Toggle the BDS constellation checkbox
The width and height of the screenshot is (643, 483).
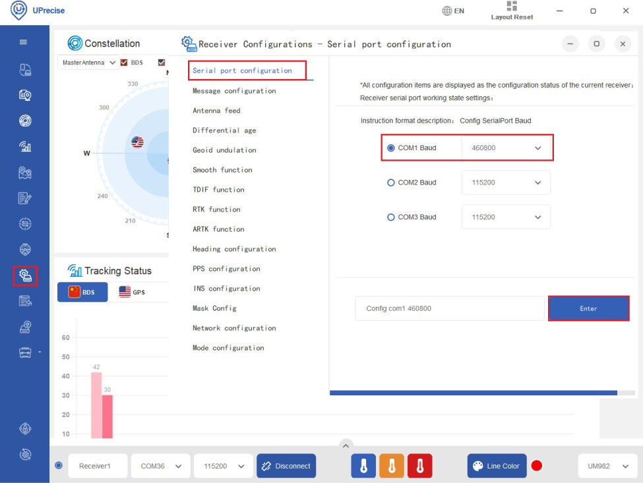pyautogui.click(x=124, y=63)
